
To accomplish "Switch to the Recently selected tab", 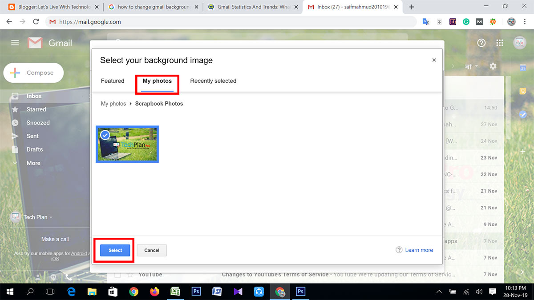I will tap(213, 81).
